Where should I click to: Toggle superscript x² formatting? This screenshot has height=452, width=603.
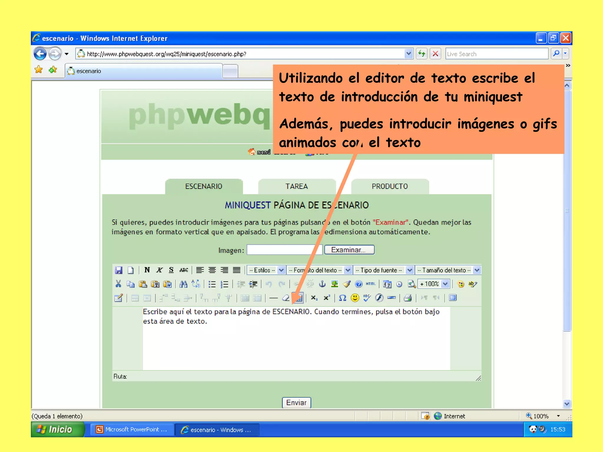click(x=327, y=298)
